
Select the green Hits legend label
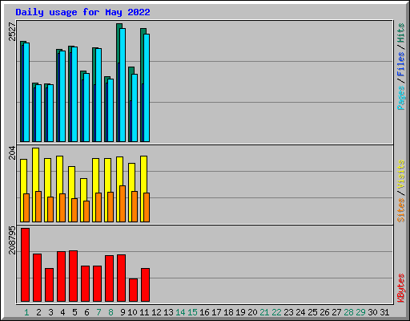pyautogui.click(x=401, y=33)
